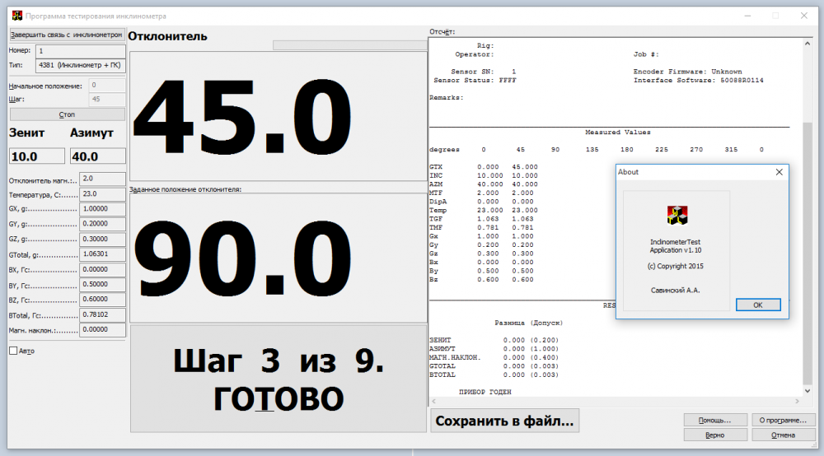Click the МАГН.НАКЛОН. tolerance row
The height and width of the screenshot is (456, 824).
tap(494, 357)
